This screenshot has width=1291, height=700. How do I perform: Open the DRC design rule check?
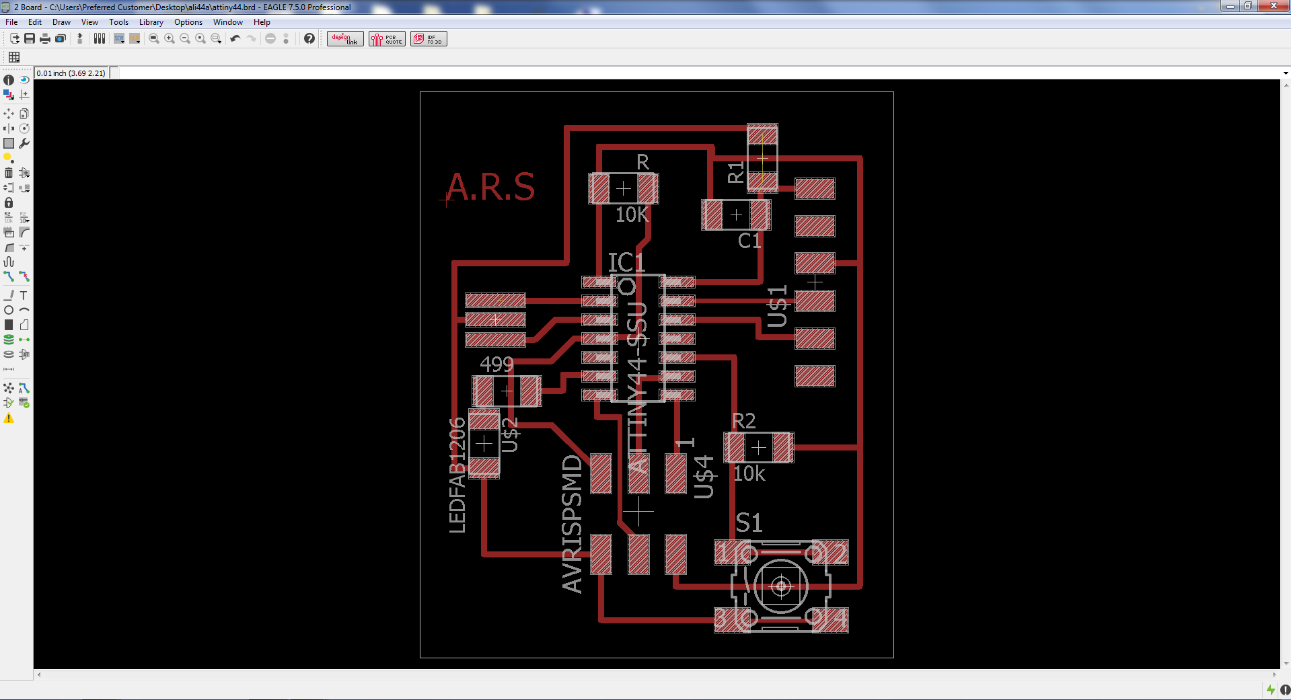[24, 403]
